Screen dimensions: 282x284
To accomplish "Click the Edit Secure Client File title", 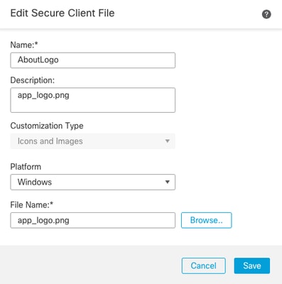I will coord(63,13).
